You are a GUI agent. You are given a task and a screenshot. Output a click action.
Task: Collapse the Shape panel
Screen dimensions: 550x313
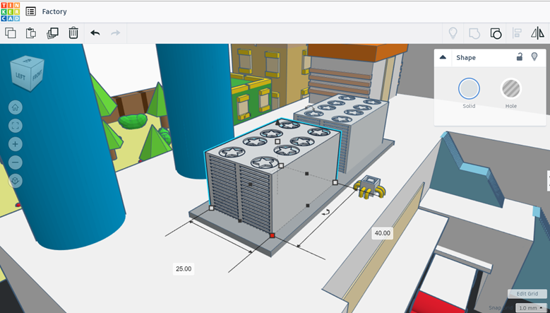443,57
